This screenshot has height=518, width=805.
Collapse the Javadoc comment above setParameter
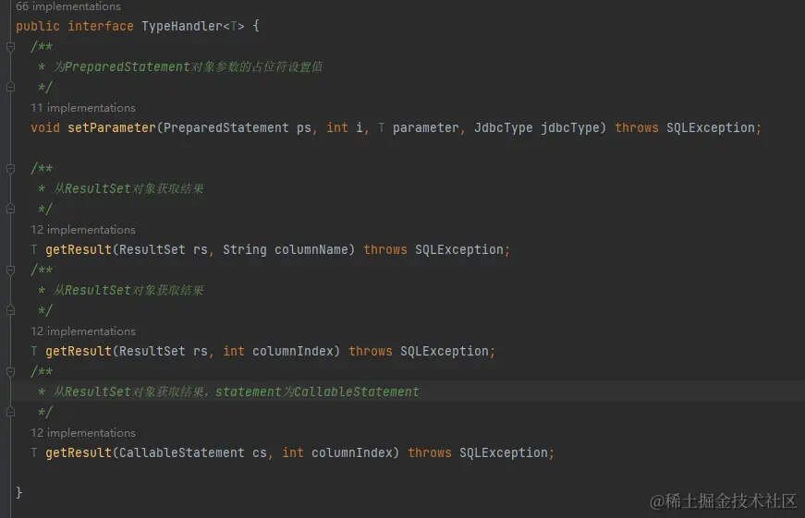point(10,47)
